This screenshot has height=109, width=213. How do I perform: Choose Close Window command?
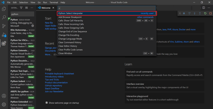pos(107,53)
